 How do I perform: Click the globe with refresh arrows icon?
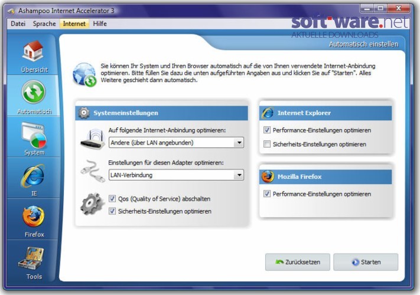tap(84, 74)
